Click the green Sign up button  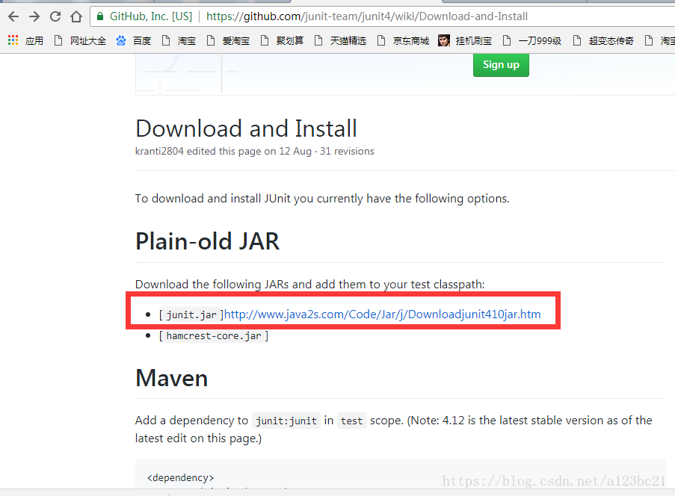pos(501,64)
